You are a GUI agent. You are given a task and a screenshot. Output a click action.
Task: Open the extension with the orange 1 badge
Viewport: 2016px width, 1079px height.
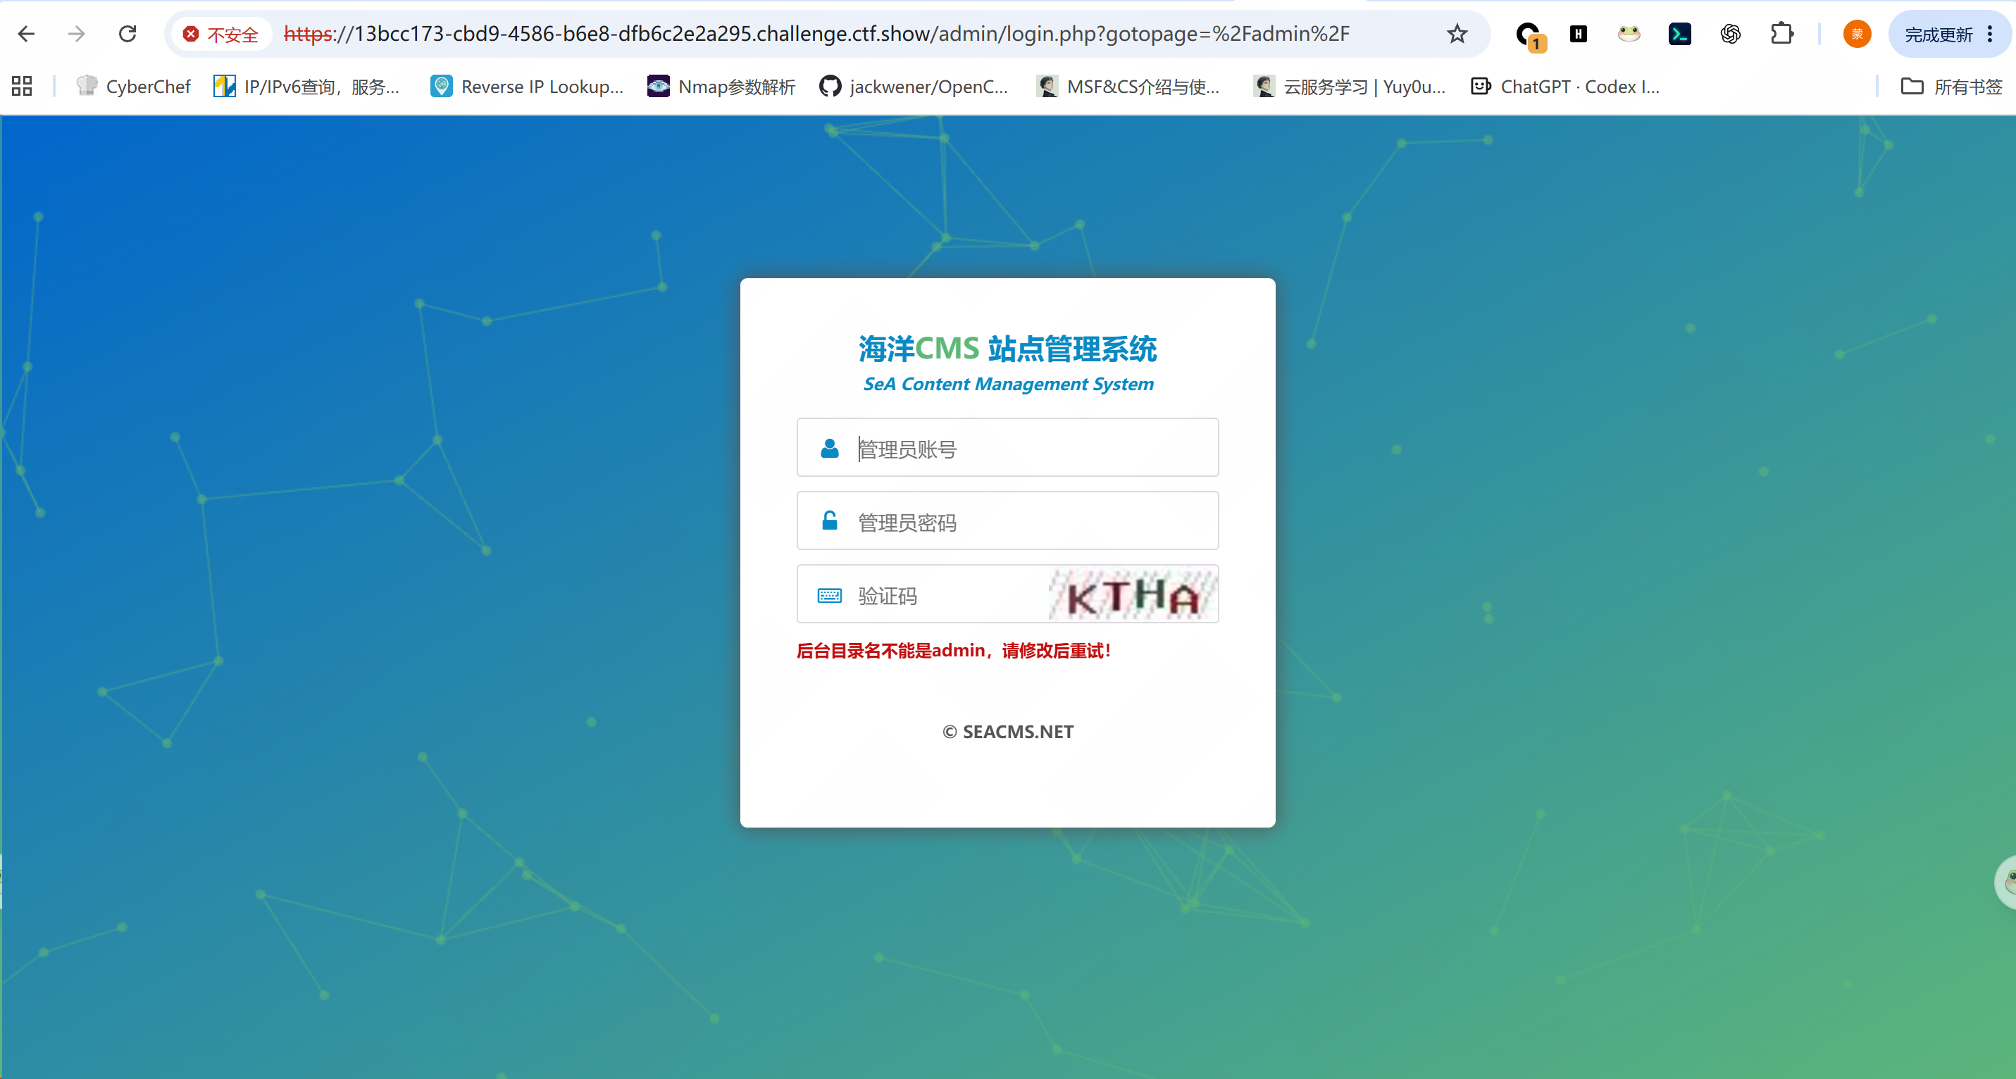tap(1529, 35)
